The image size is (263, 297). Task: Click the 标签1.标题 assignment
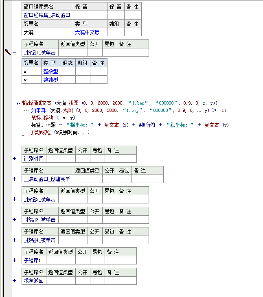tap(44, 125)
